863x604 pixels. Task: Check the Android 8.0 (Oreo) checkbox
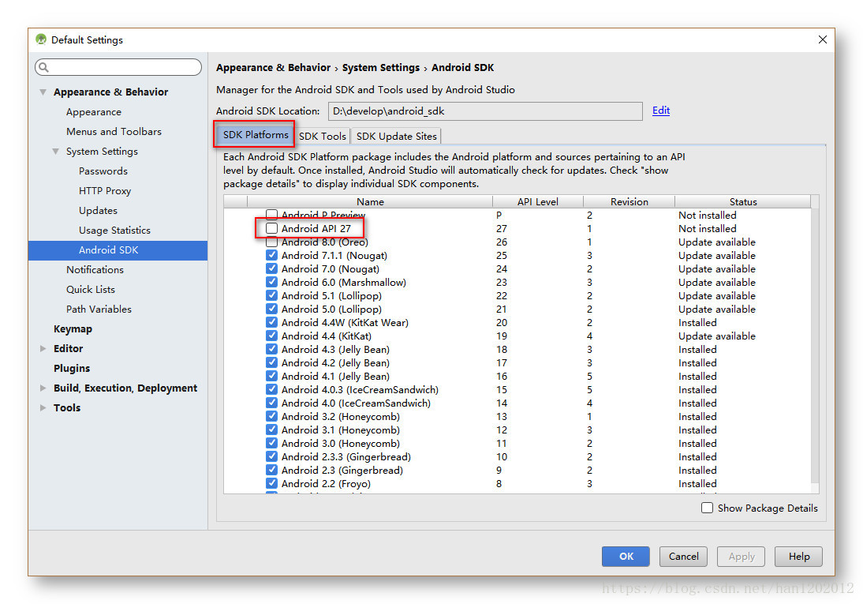pos(271,242)
